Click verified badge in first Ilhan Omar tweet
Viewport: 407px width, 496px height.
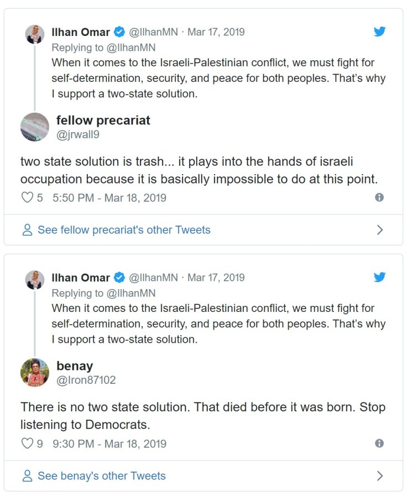coord(118,32)
